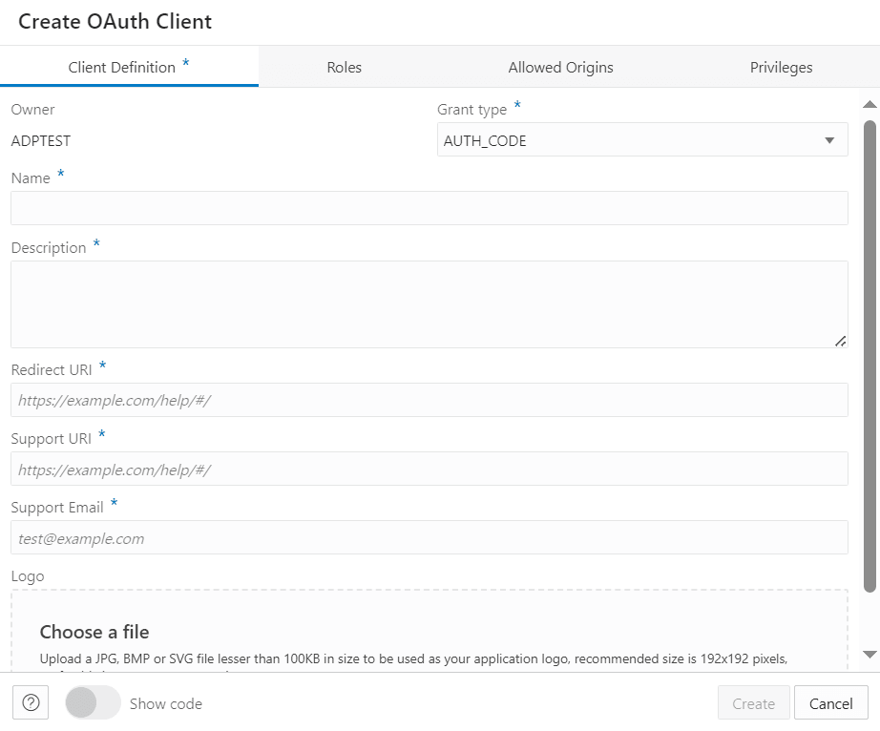The height and width of the screenshot is (731, 880).
Task: Open the Allowed Origins tab
Action: [x=560, y=67]
